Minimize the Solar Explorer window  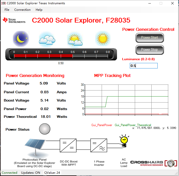pyautogui.click(x=150, y=3)
